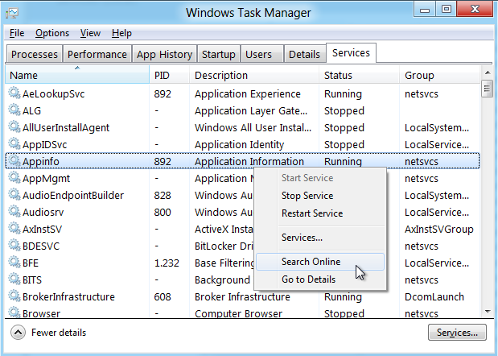The image size is (498, 356).
Task: Select the BrokerInfrastructure service name
Action: click(68, 296)
